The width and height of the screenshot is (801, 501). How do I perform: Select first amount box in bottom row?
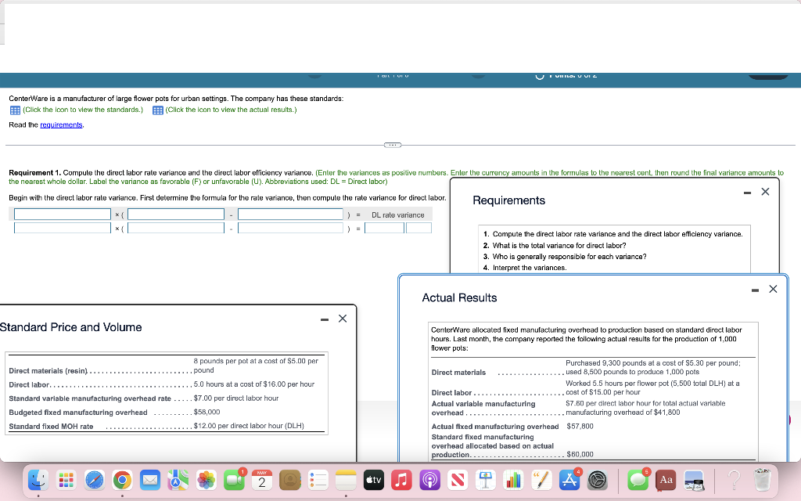[x=63, y=228]
